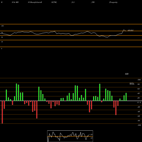Click the ') PB' ticker label
The image size is (142, 142).
tap(93, 2)
